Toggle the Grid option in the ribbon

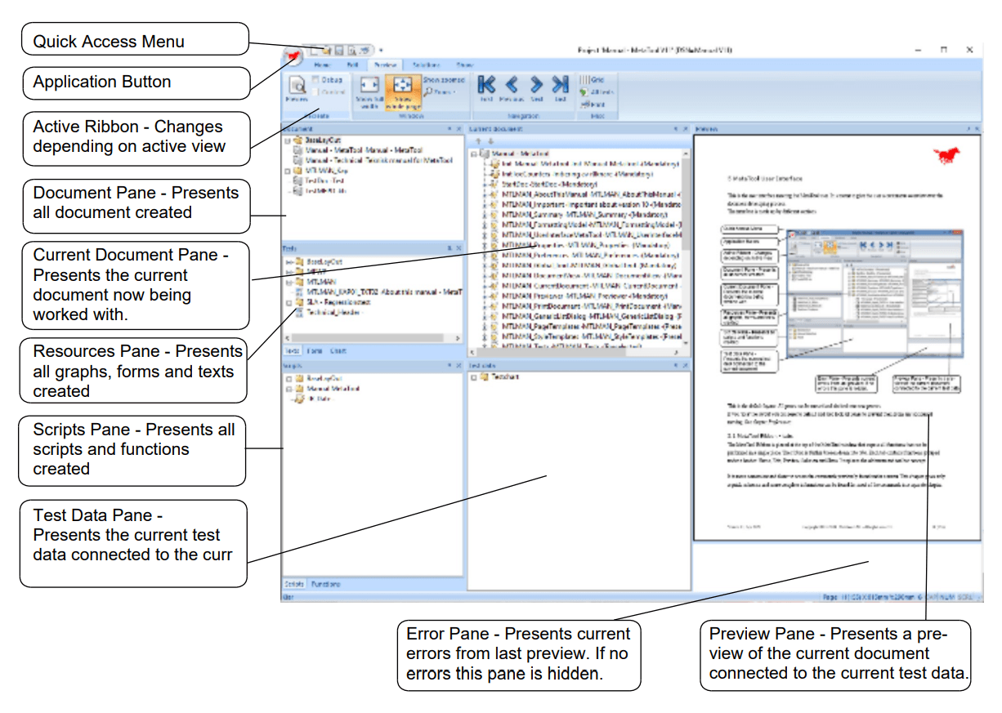(x=591, y=80)
